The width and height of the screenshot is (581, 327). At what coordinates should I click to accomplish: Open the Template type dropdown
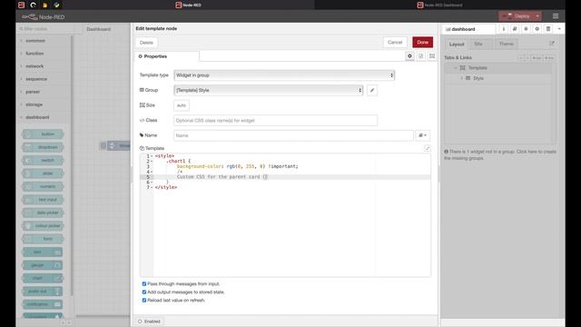[x=284, y=75]
